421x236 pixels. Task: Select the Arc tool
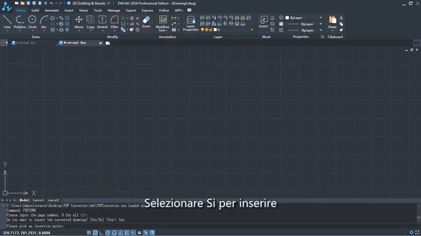click(44, 22)
